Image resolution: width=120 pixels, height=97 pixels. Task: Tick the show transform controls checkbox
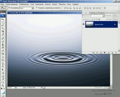(37, 8)
